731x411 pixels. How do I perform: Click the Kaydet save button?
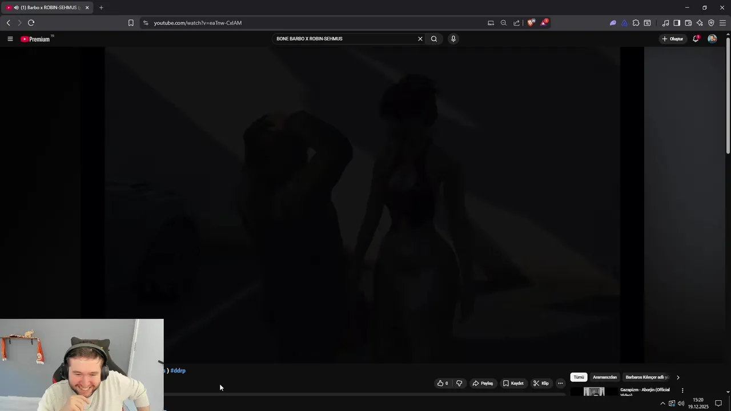point(513,383)
